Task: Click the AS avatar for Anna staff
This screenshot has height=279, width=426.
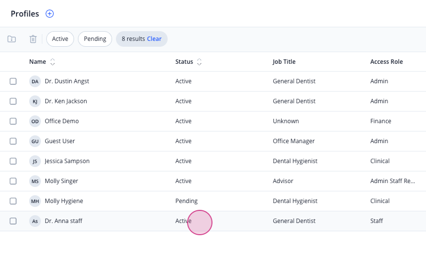Action: coord(35,221)
